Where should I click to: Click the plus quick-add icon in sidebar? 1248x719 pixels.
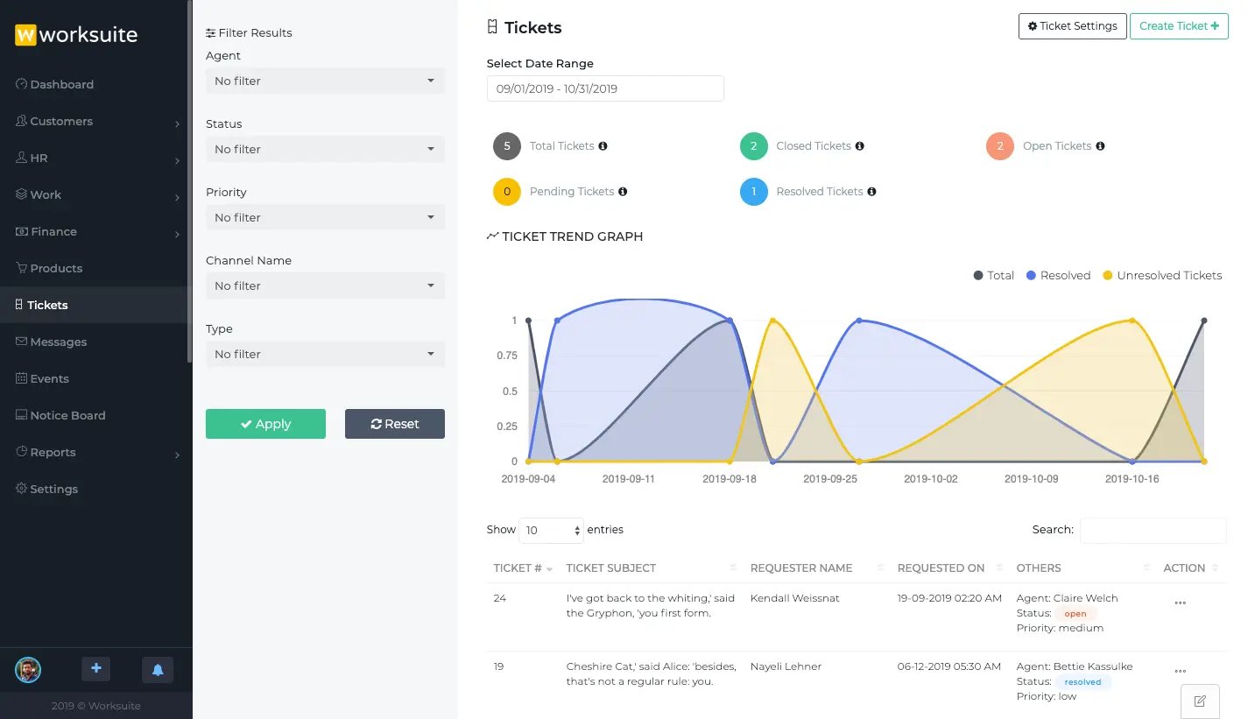click(96, 669)
